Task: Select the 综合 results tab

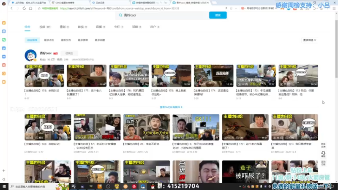Action: coord(27,27)
